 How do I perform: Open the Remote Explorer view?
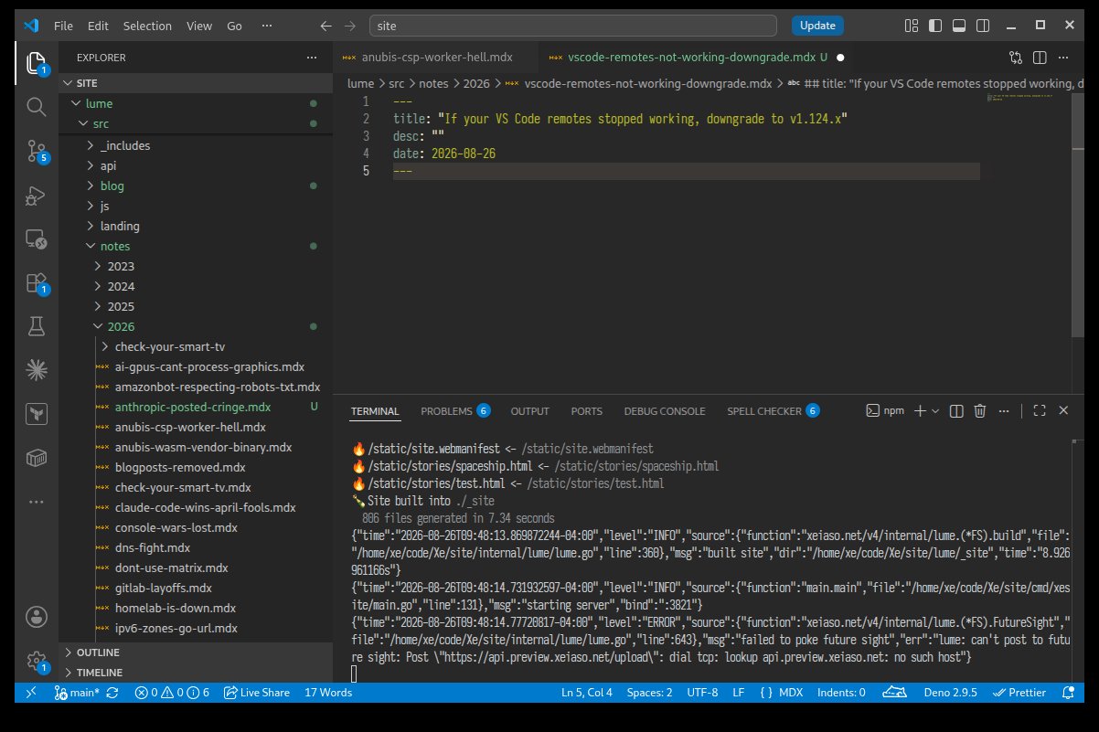(x=36, y=239)
